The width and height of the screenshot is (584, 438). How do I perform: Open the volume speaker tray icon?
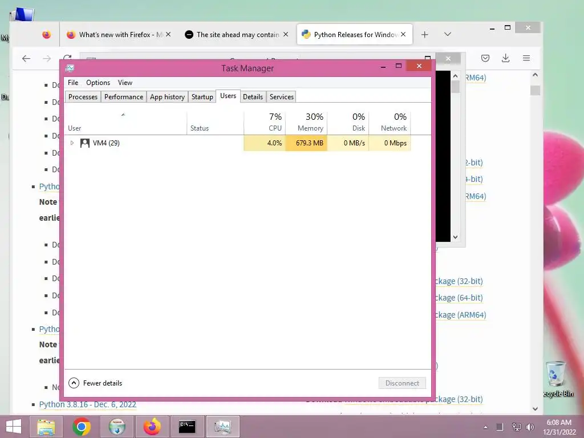[x=530, y=427]
